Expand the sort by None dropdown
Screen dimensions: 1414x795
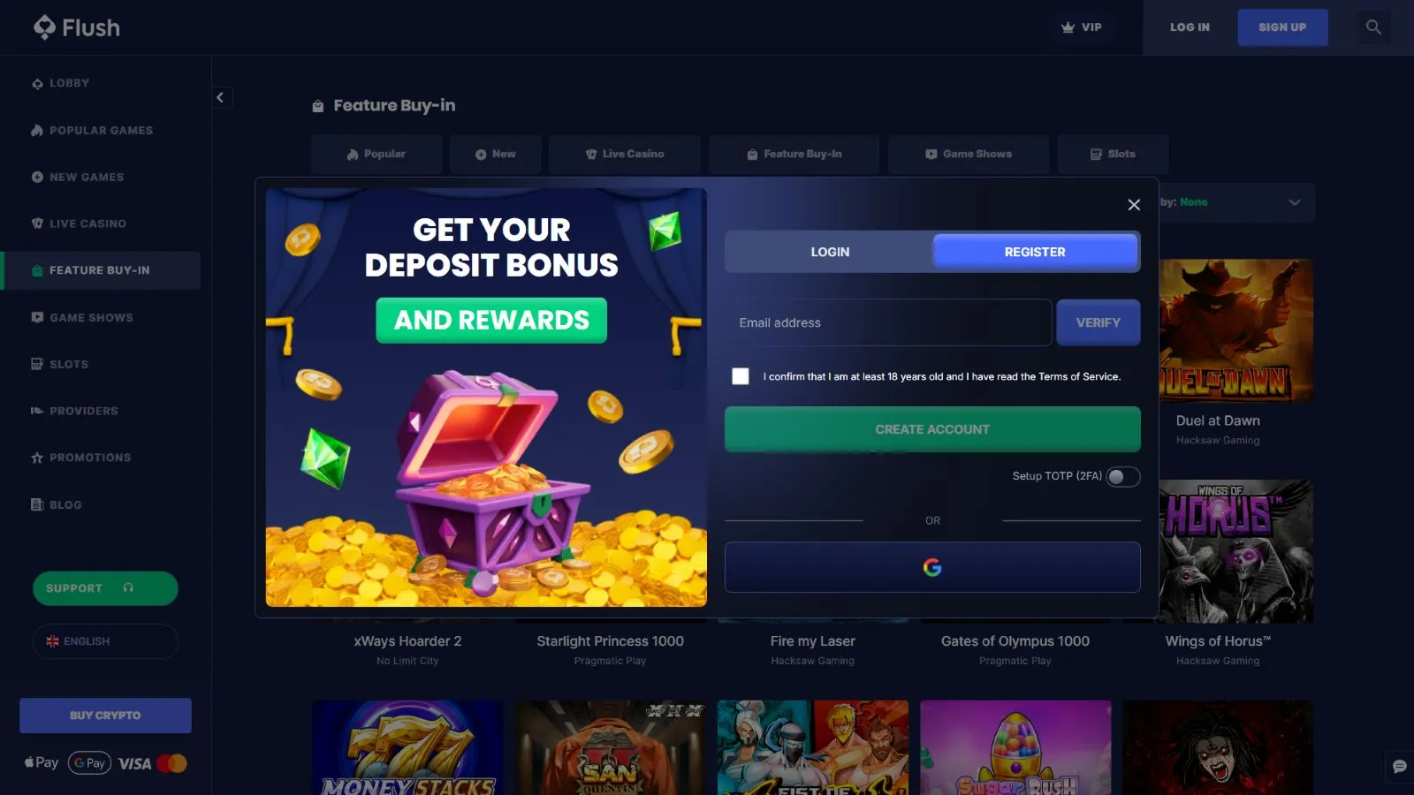pyautogui.click(x=1237, y=202)
